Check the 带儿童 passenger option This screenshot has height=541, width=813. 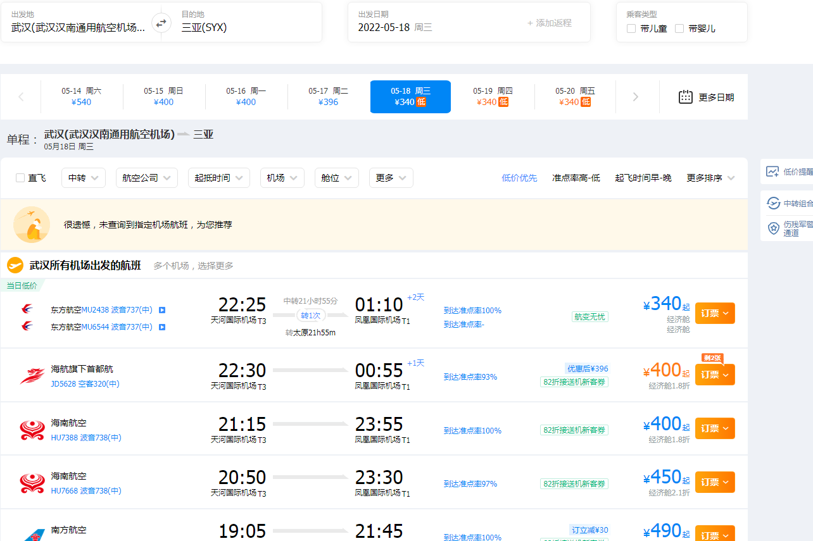[x=631, y=28]
